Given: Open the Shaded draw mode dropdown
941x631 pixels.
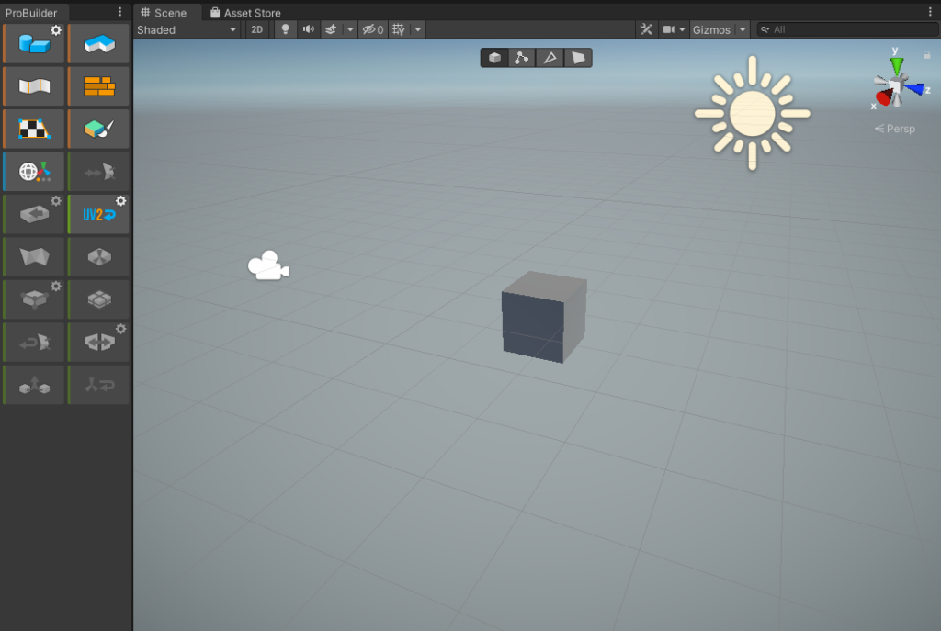Looking at the screenshot, I should [187, 29].
